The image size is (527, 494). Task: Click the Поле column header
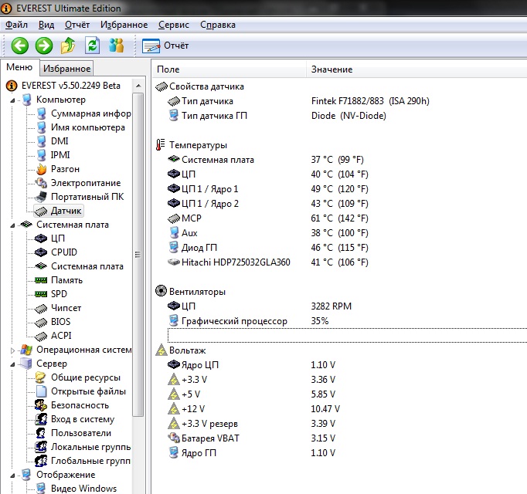168,69
